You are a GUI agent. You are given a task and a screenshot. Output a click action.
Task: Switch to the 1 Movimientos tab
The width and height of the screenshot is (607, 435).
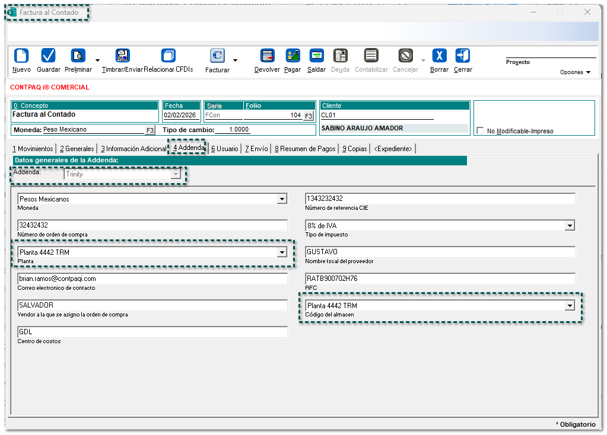coord(33,149)
